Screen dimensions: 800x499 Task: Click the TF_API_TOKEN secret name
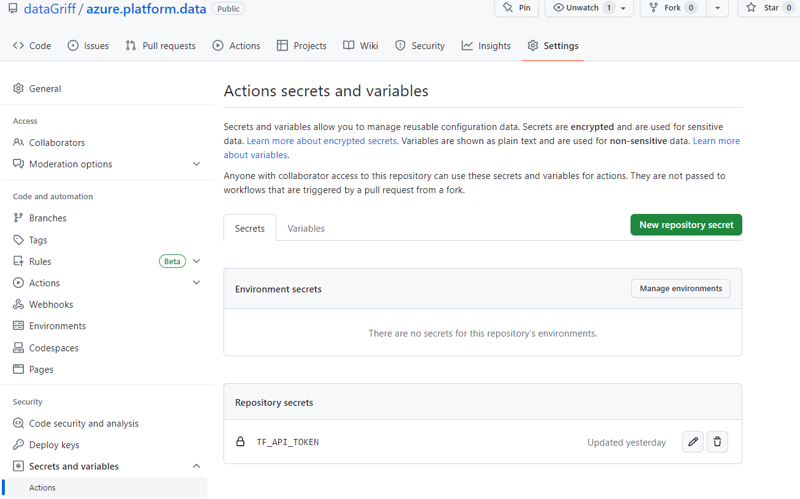288,442
